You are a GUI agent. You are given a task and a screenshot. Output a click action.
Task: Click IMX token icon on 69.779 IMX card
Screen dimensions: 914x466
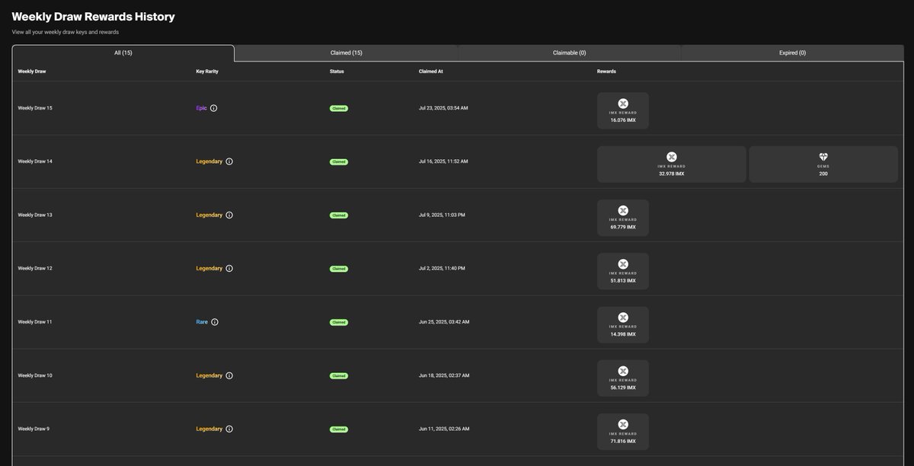coord(623,210)
